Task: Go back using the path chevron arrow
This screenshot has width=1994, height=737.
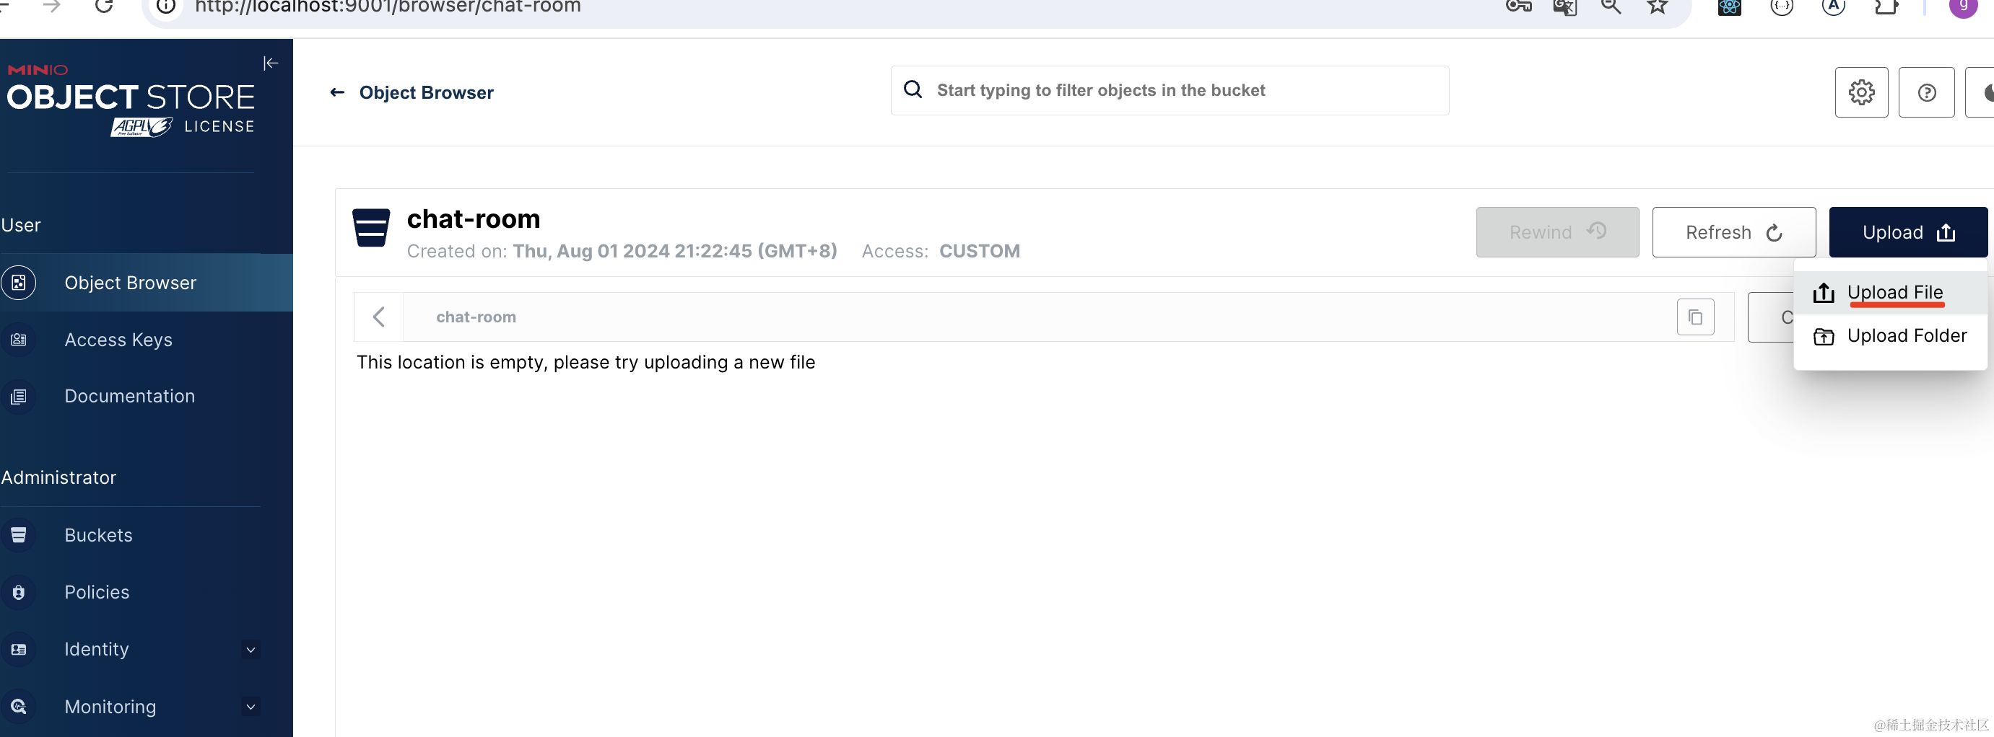Action: (378, 317)
